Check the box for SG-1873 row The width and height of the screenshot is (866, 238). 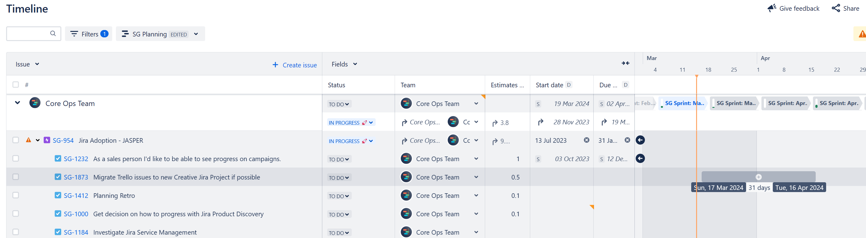point(15,177)
